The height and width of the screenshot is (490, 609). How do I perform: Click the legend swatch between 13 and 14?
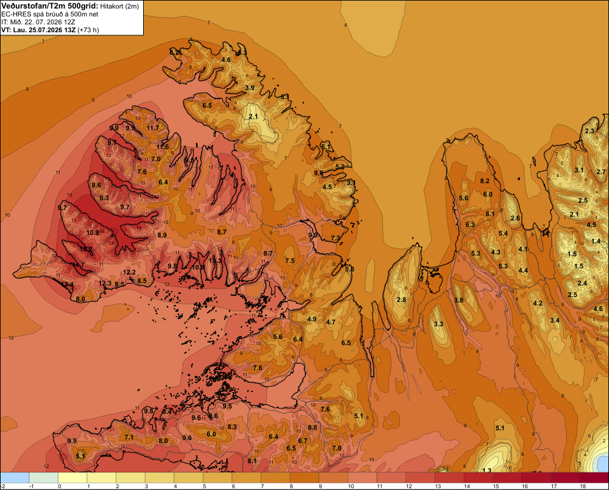point(449,477)
